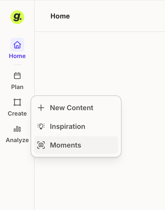Select Inspiration in the popup menu
The height and width of the screenshot is (210, 165).
click(76, 126)
